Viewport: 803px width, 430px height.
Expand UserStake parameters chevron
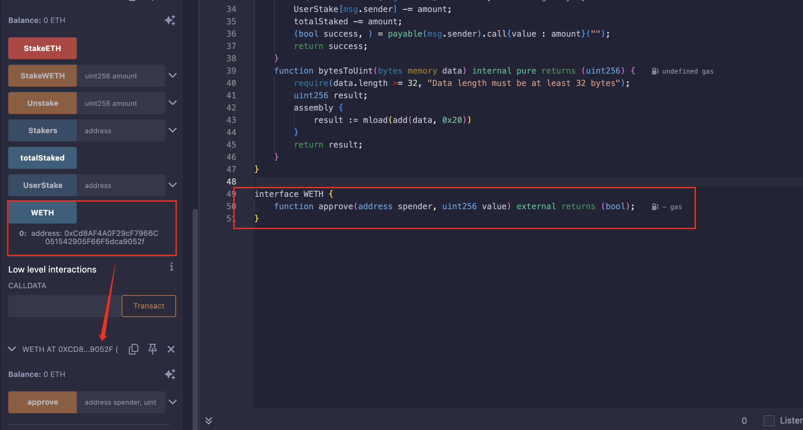click(173, 185)
